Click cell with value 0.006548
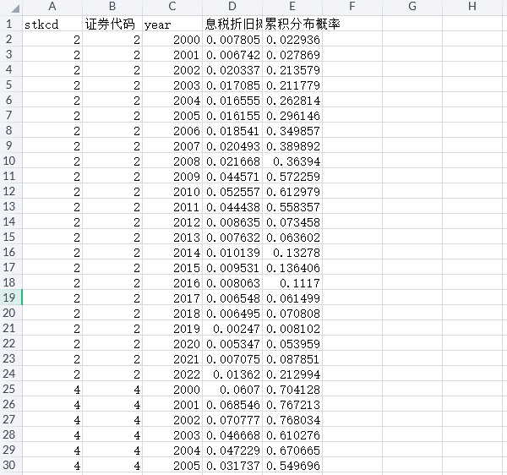 tap(232, 298)
